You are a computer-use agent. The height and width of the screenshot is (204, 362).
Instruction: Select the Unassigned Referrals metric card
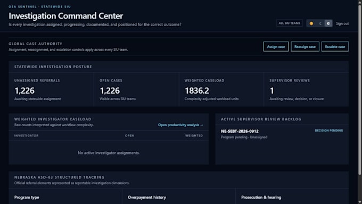[x=51, y=89]
